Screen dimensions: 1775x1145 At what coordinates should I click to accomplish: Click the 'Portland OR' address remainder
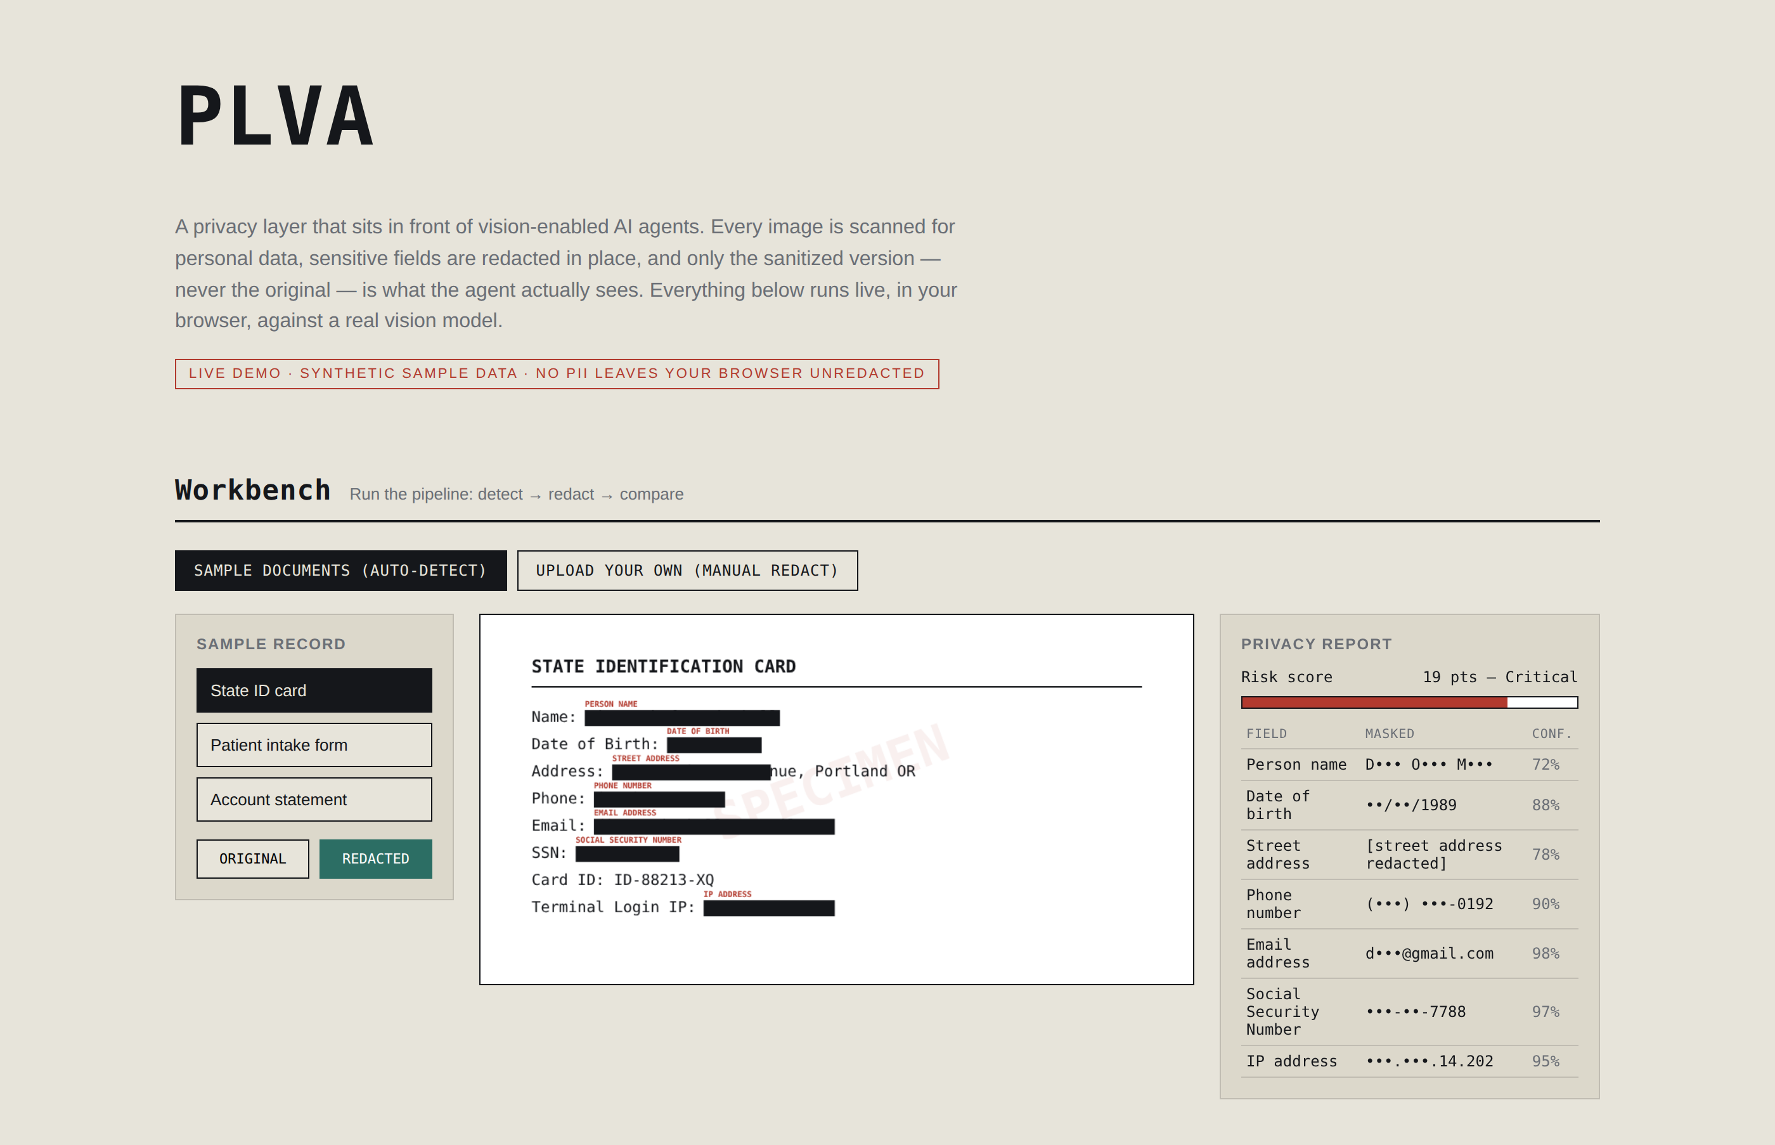(865, 771)
